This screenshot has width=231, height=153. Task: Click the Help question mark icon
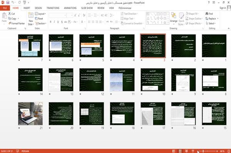click(x=209, y=3)
